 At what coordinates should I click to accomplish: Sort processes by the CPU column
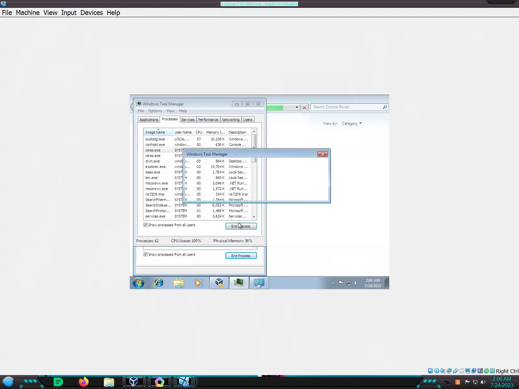199,132
